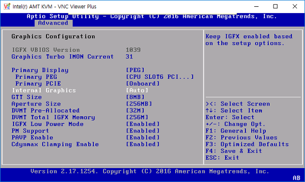The height and width of the screenshot is (182, 305).
Task: Select the Aperture Size setting label
Action: [36, 104]
